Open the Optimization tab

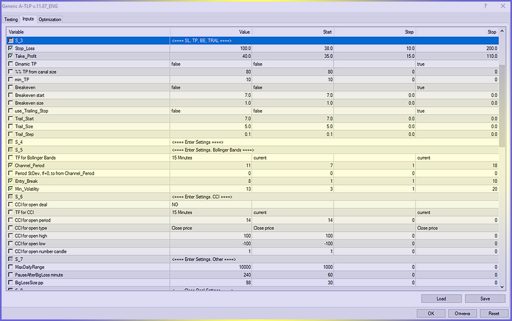point(50,19)
